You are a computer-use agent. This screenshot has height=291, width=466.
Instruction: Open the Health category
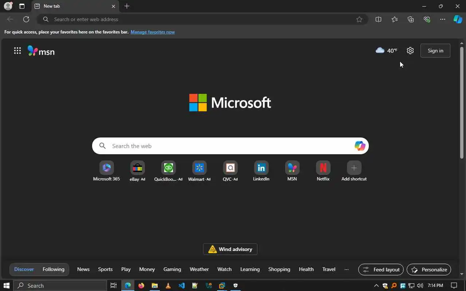(306, 269)
